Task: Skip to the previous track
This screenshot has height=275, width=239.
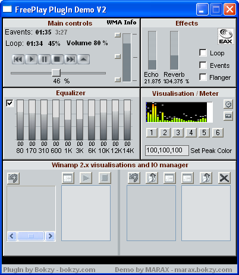Action: [x=18, y=59]
